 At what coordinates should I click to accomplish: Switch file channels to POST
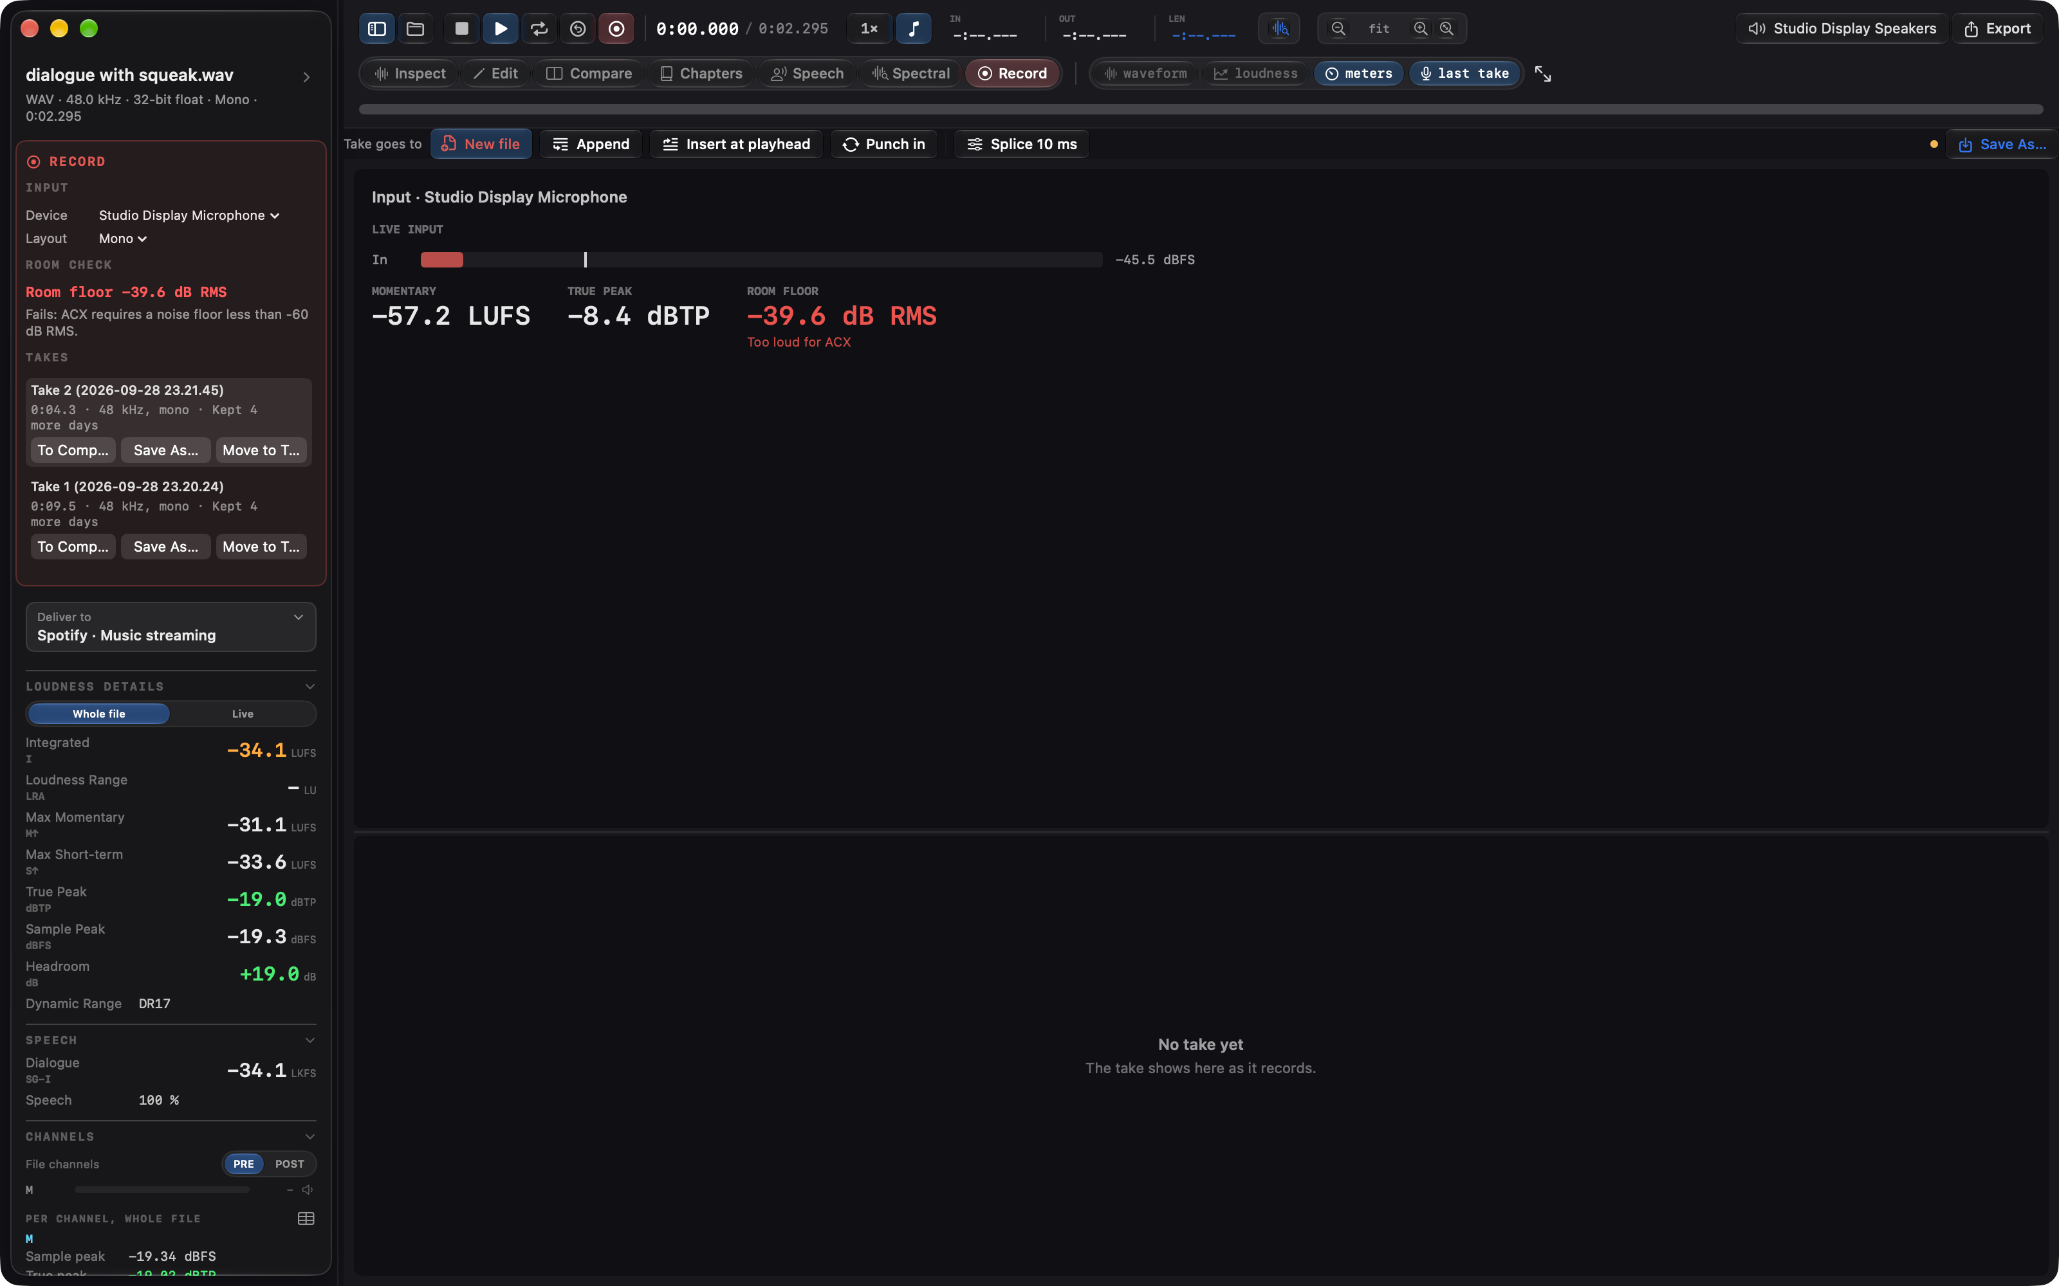pyautogui.click(x=290, y=1164)
